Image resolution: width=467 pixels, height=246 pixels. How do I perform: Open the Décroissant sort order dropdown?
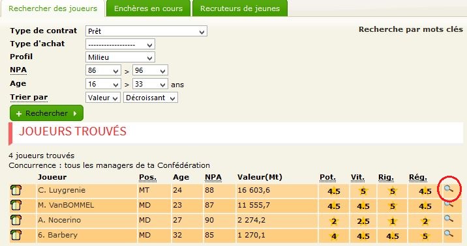pyautogui.click(x=151, y=98)
